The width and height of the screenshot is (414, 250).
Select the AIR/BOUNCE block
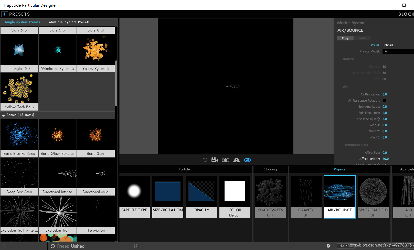coord(339,197)
